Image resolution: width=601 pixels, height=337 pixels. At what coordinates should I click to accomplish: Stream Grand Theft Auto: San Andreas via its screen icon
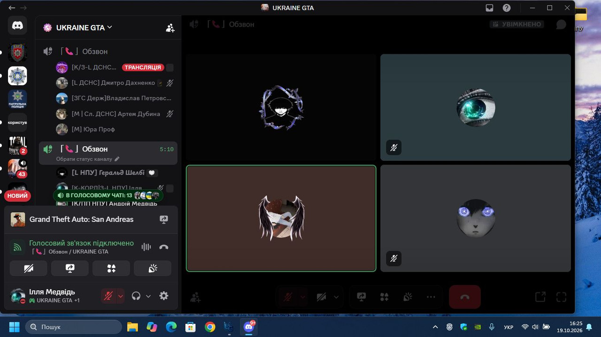point(164,219)
